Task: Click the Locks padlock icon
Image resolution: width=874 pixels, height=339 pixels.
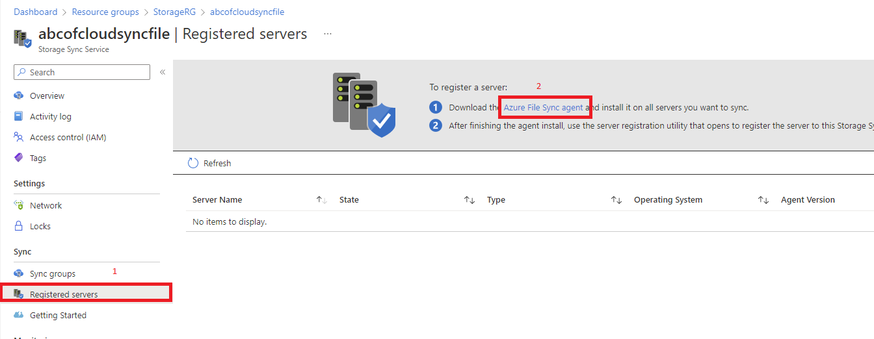Action: coord(19,226)
